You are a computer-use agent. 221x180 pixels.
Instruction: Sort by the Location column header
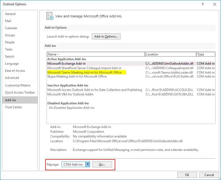click(x=170, y=54)
